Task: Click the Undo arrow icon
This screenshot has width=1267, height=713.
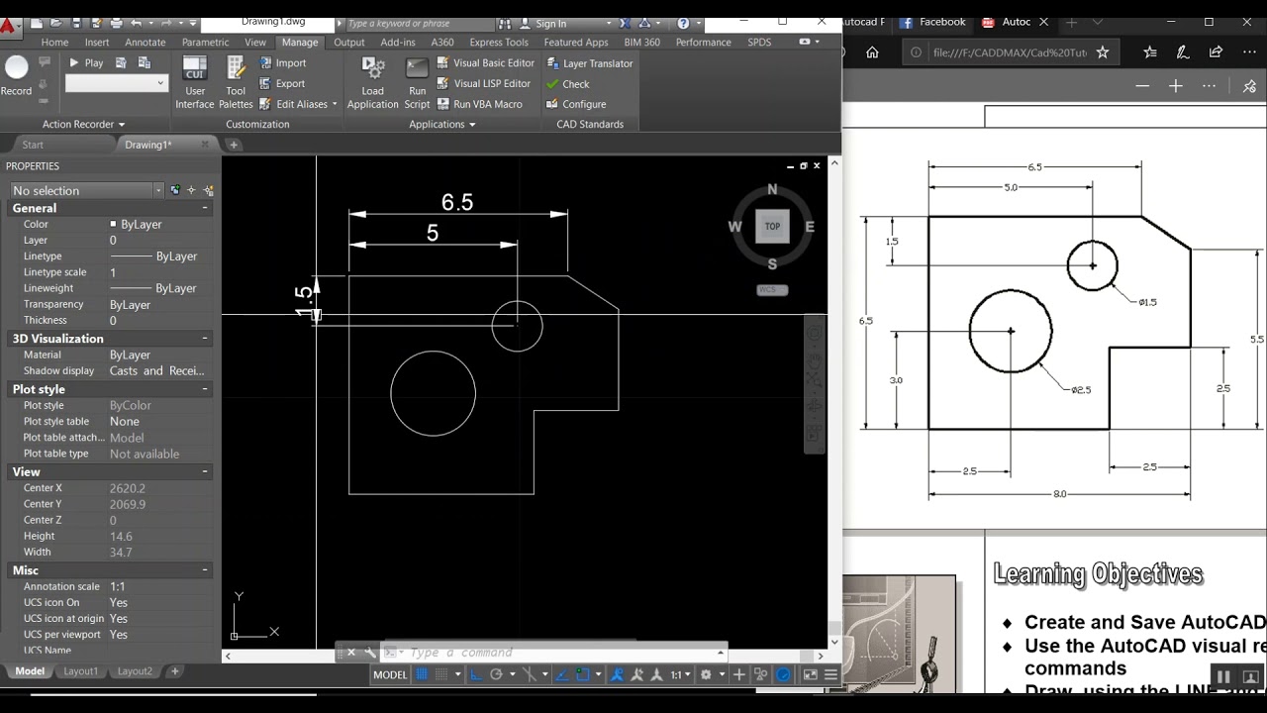Action: tap(137, 22)
